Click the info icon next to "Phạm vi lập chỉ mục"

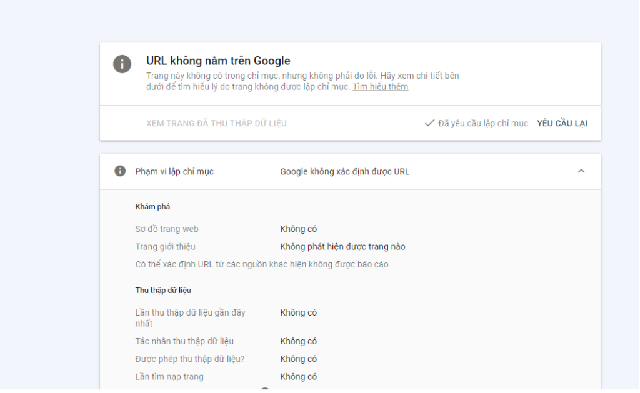(x=119, y=171)
